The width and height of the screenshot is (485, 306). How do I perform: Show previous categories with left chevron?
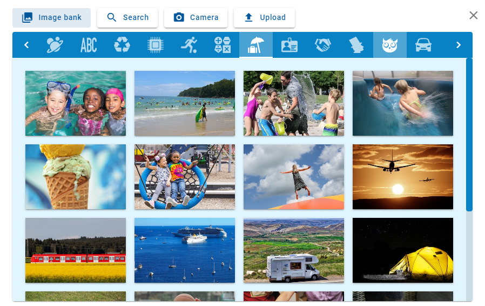(26, 45)
